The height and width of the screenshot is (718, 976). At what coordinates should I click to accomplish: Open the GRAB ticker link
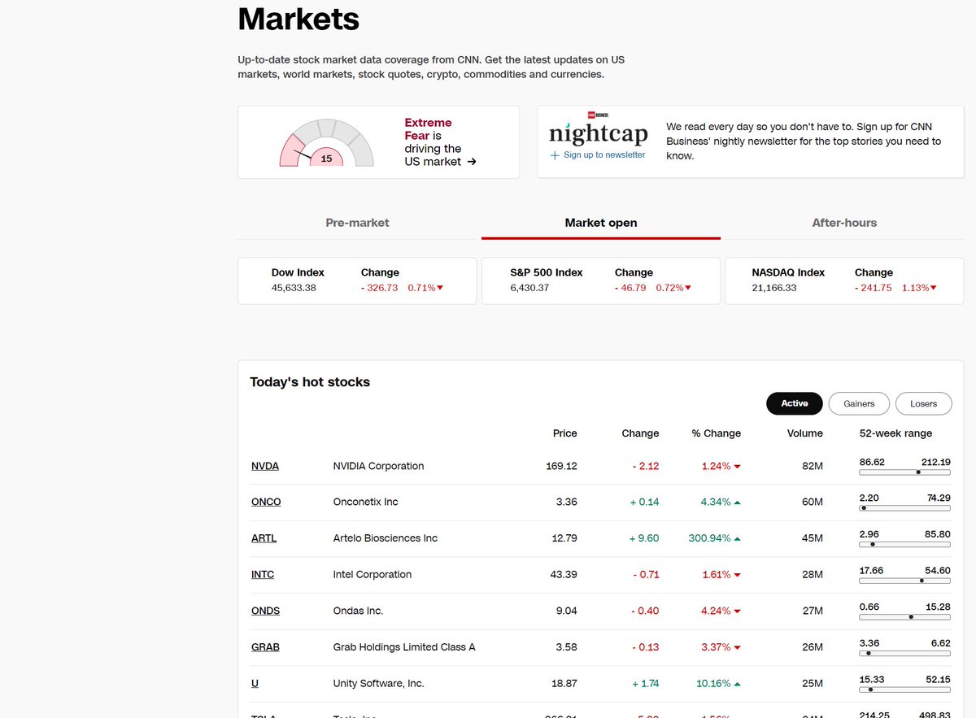pos(265,647)
